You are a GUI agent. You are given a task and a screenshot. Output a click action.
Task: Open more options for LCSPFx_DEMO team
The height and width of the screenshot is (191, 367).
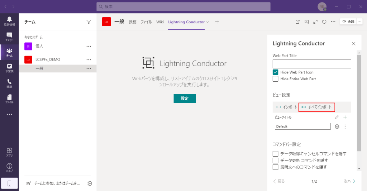pos(89,60)
